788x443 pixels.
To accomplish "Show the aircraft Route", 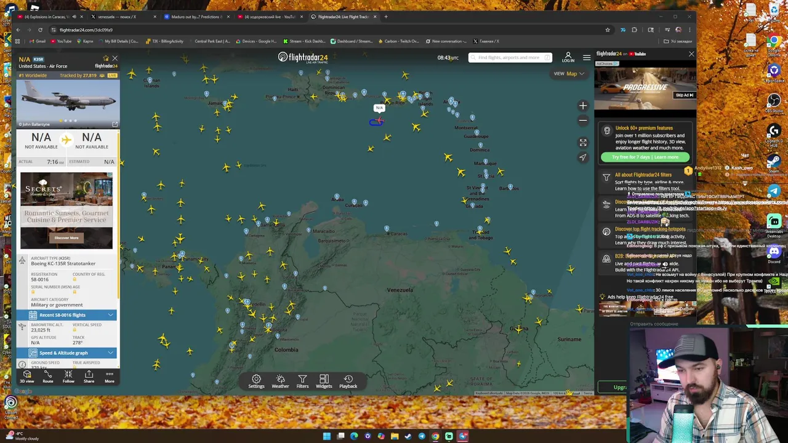I will click(47, 377).
